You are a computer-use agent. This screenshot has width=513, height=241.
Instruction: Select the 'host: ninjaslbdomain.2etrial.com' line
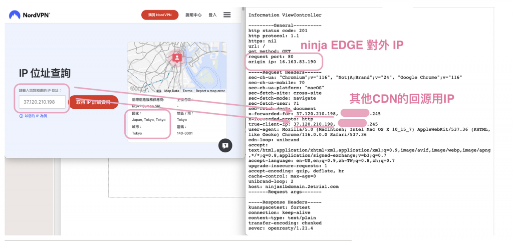[294, 187]
